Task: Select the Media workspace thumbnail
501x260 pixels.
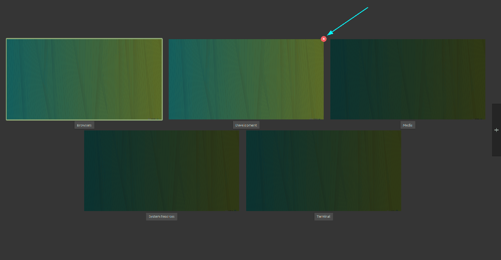Action: (407, 79)
